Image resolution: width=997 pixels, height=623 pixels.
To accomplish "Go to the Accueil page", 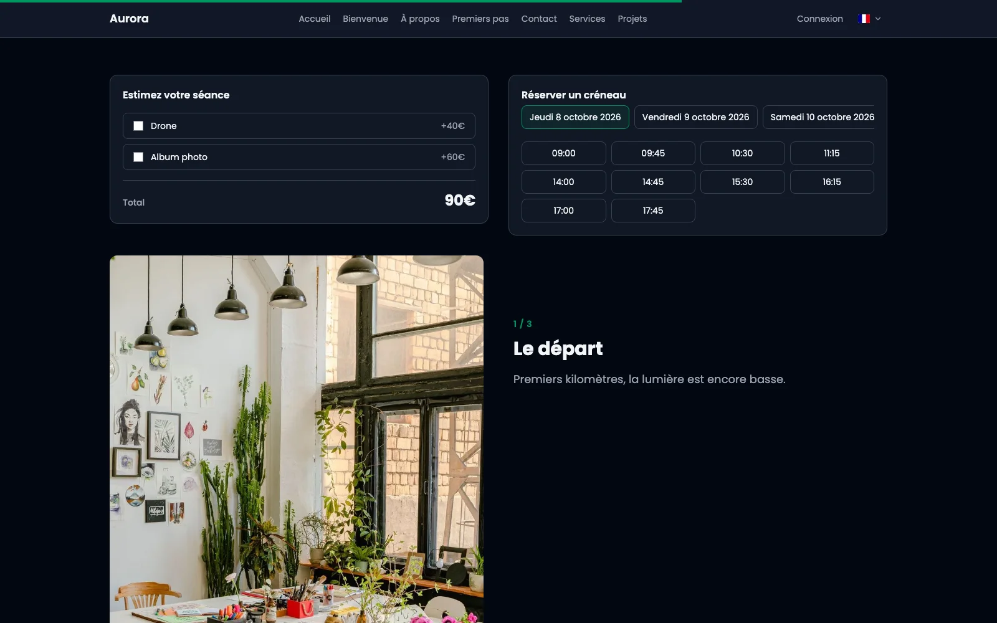I will (314, 19).
